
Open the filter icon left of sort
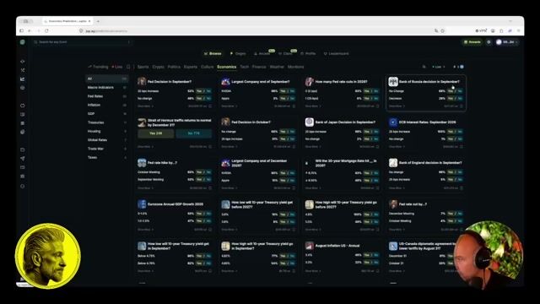[x=424, y=67]
